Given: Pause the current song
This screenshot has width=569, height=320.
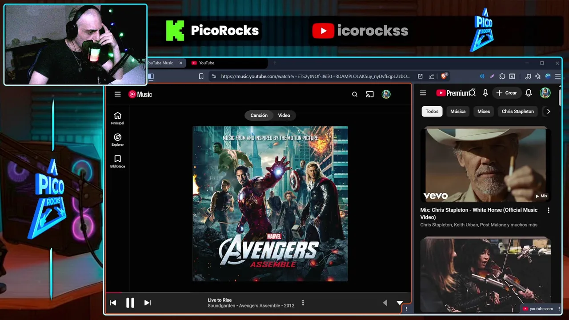Looking at the screenshot, I should pyautogui.click(x=130, y=303).
